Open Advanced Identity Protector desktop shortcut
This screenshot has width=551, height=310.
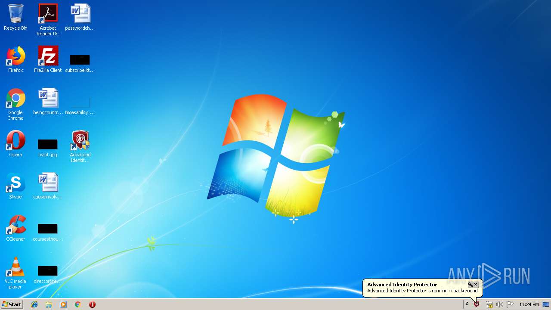[80, 146]
